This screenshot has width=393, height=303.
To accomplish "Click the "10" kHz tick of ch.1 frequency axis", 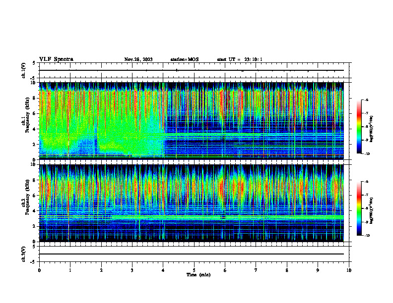I will pyautogui.click(x=33, y=83).
